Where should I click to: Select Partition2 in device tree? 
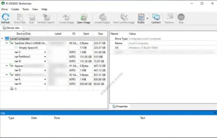pyautogui.click(x=24, y=57)
